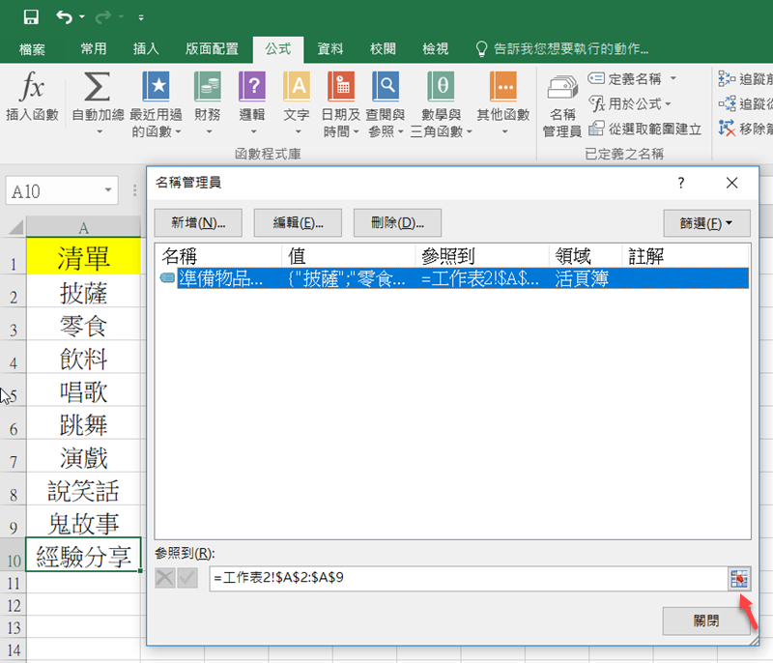Screen dimensions: 773x663
Task: Open Date and Time functions icon
Action: click(341, 89)
